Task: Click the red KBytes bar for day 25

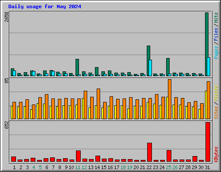Action: 169,156
